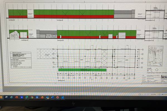
Task: Launch Firefox from the taskbar
Action: (42, 97)
